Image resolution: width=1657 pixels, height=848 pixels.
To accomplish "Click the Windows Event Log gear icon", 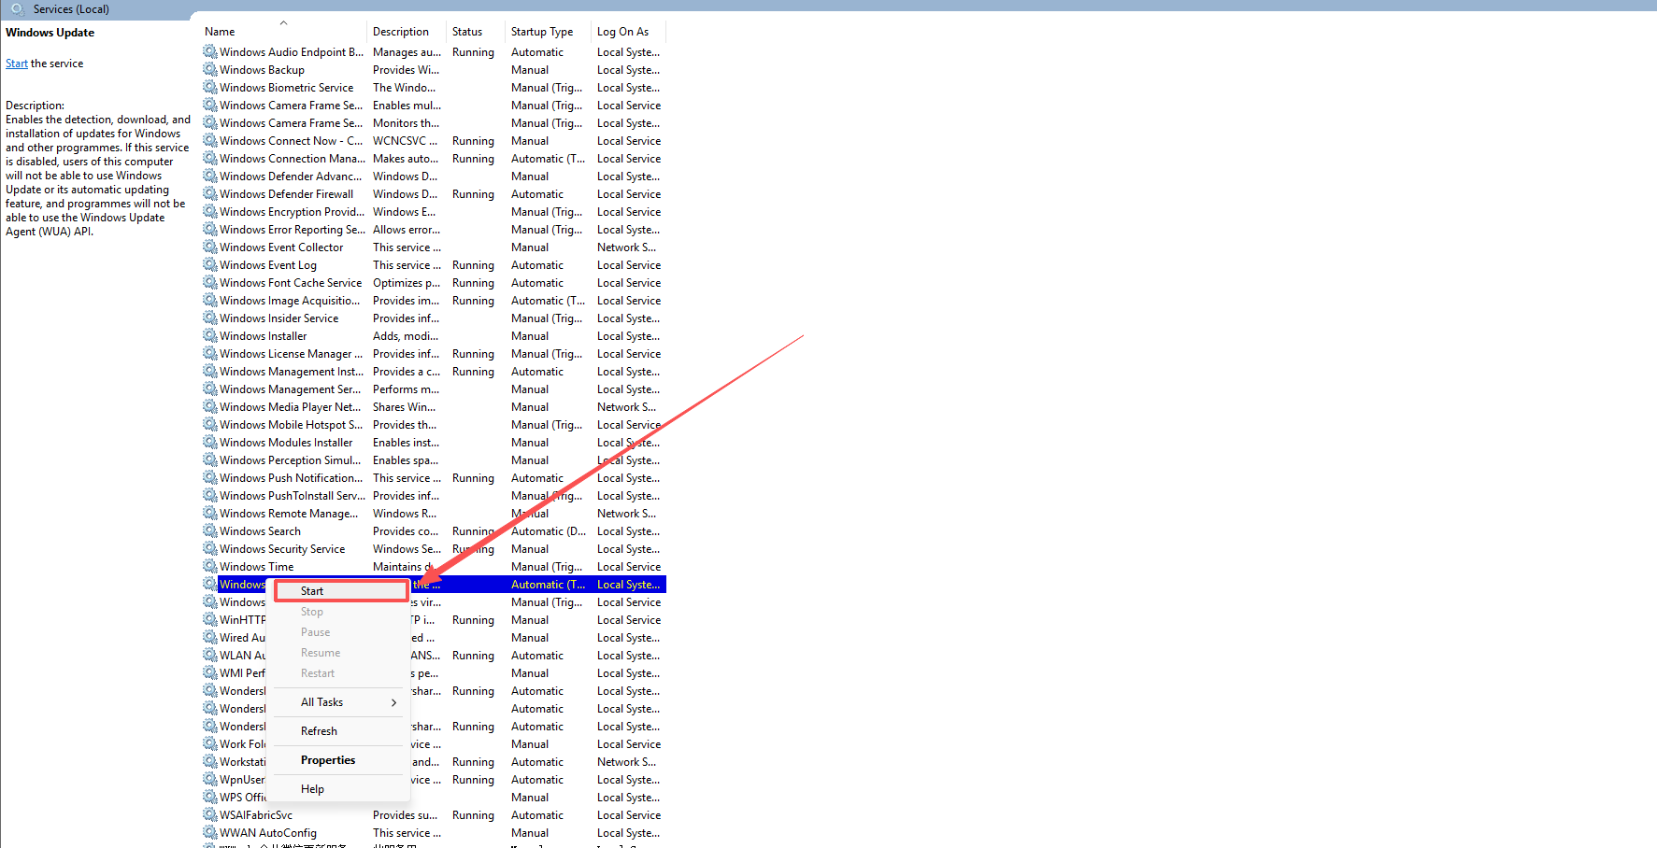I will click(210, 265).
